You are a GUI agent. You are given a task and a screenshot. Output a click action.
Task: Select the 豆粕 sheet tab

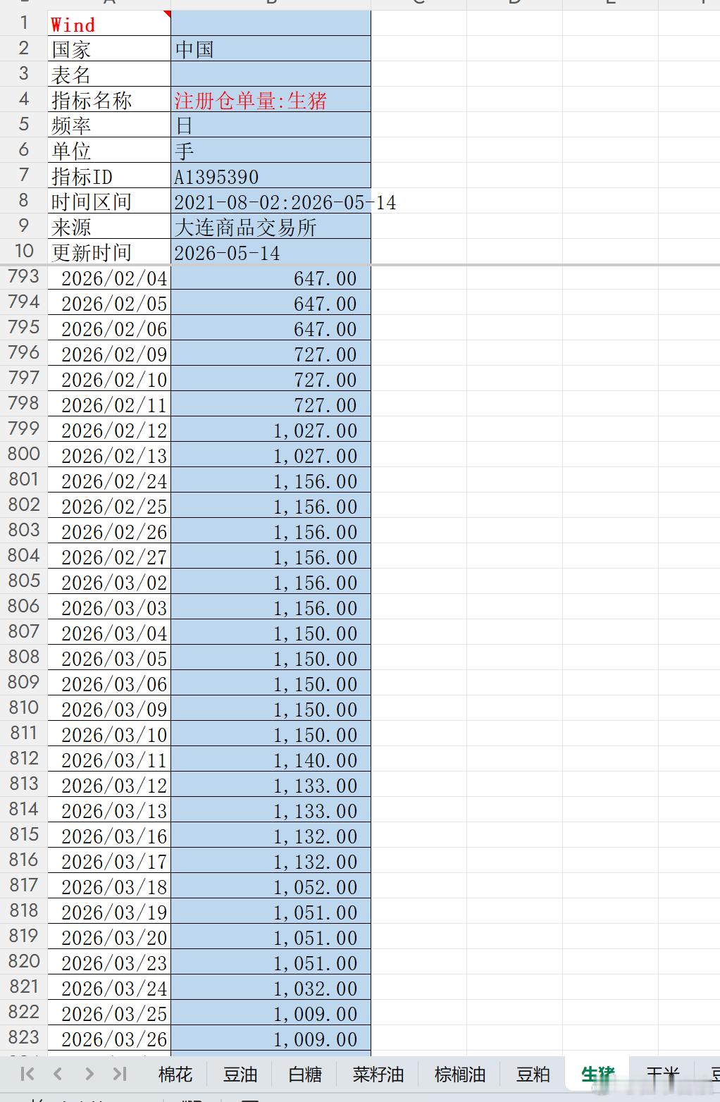click(x=533, y=1075)
